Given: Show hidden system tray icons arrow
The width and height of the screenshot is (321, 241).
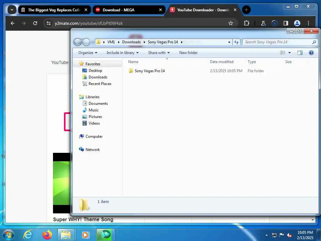Looking at the screenshot, I should [x=266, y=235].
